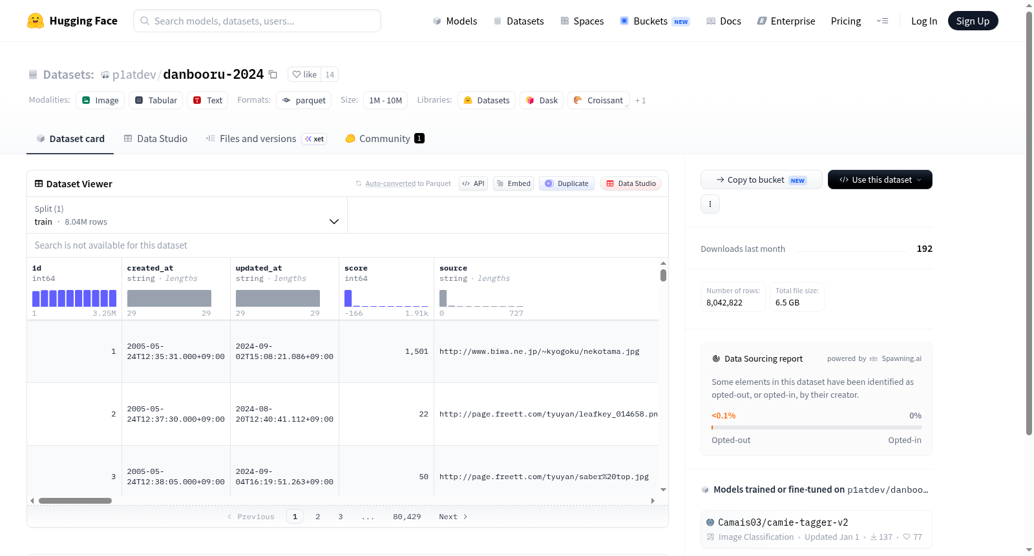Open the Pricing page
The image size is (1034, 556).
point(846,21)
